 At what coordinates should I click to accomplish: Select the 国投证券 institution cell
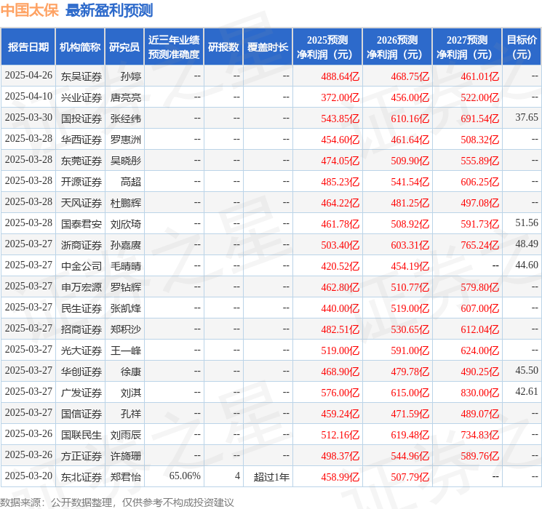click(x=81, y=119)
